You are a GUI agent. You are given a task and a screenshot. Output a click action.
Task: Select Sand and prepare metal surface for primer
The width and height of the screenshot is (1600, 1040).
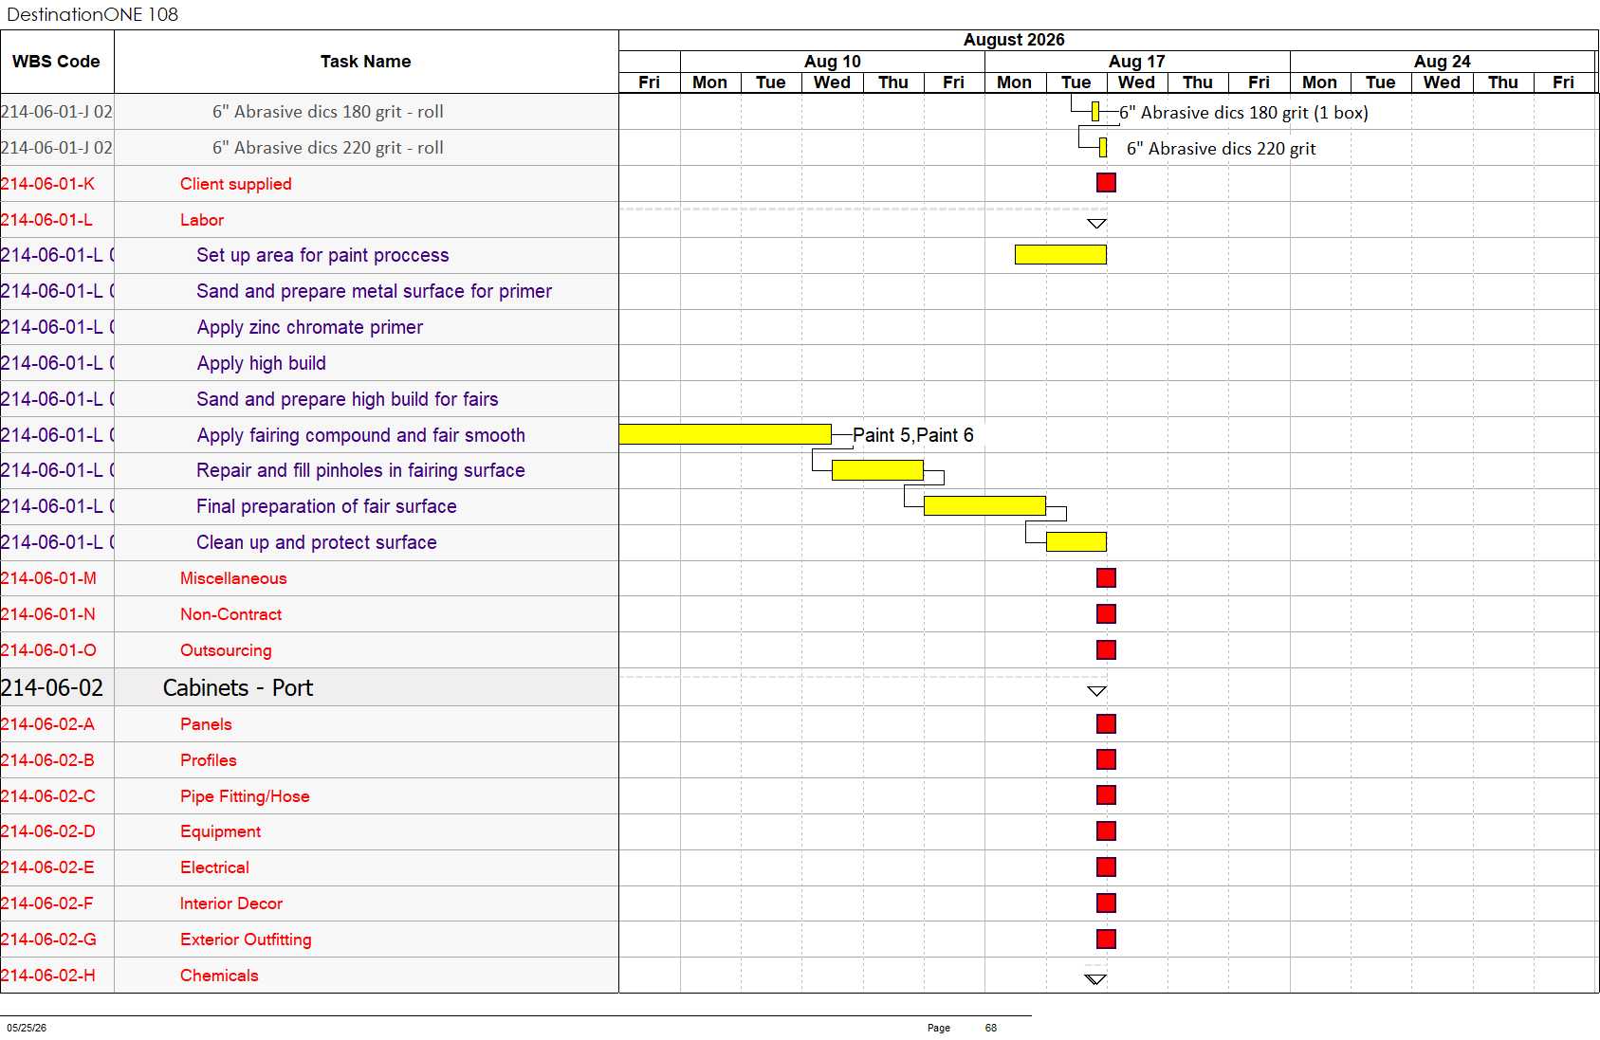click(x=374, y=291)
